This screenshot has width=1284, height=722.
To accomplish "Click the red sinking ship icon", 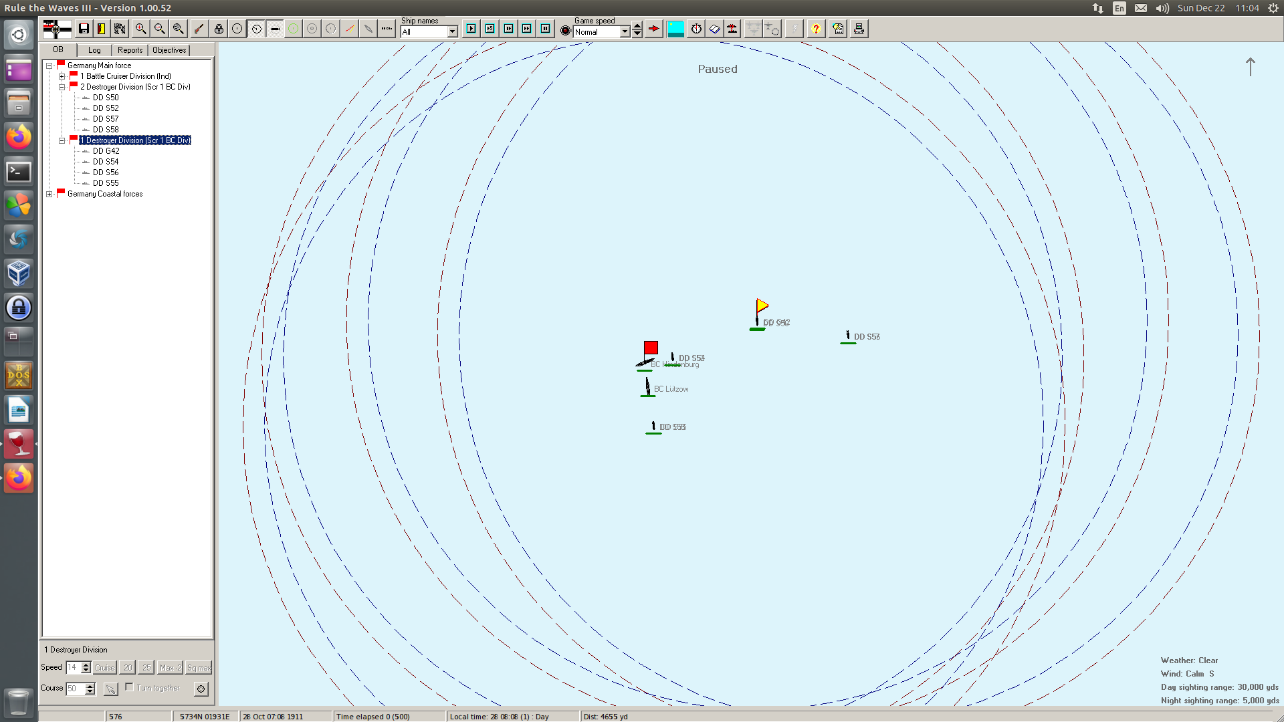I will coord(733,29).
